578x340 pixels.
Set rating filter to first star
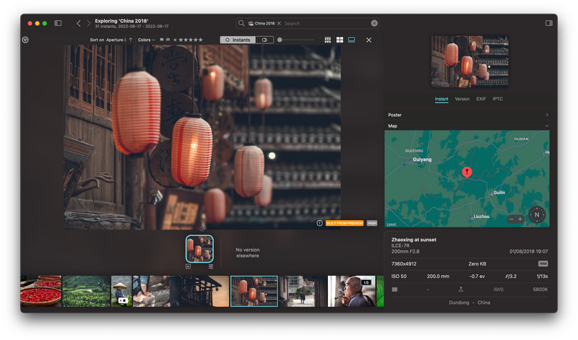tap(181, 40)
